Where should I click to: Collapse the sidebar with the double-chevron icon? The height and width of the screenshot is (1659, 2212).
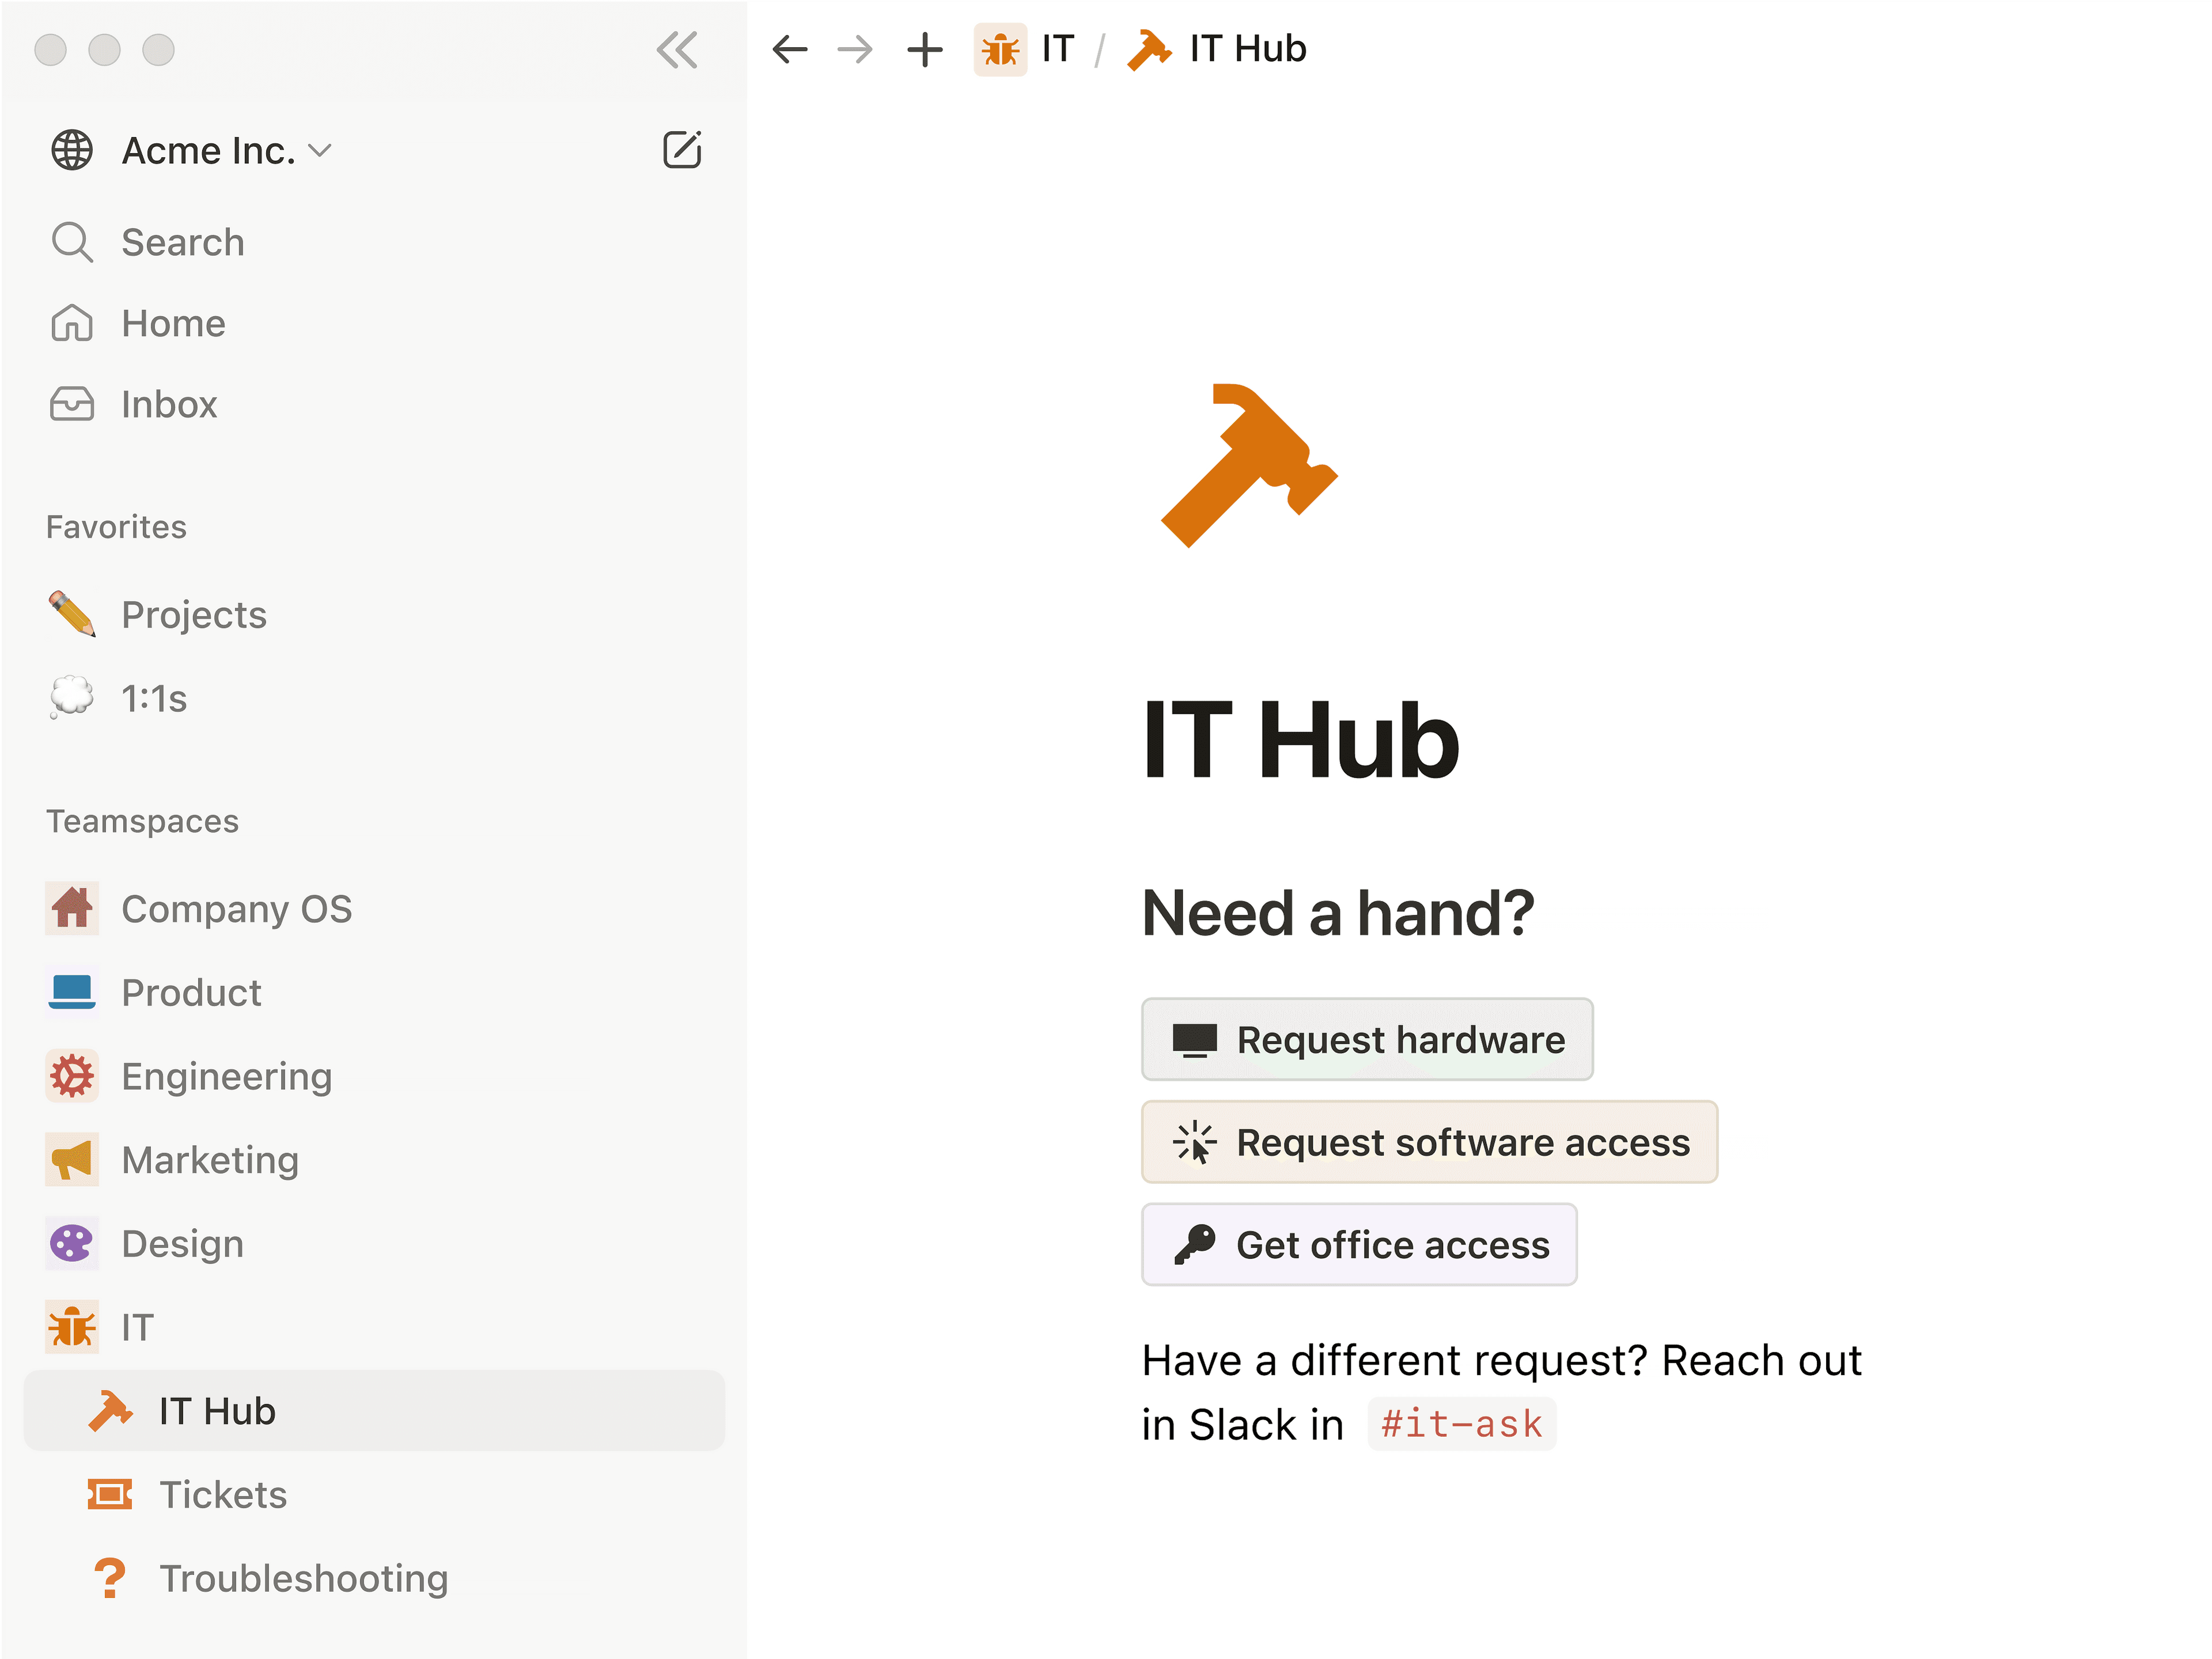pyautogui.click(x=678, y=50)
